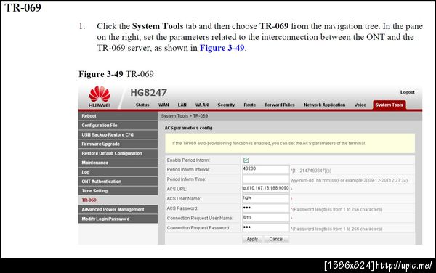Viewport: 436px width, 273px height.
Task: Click the Logout link
Action: [408, 92]
